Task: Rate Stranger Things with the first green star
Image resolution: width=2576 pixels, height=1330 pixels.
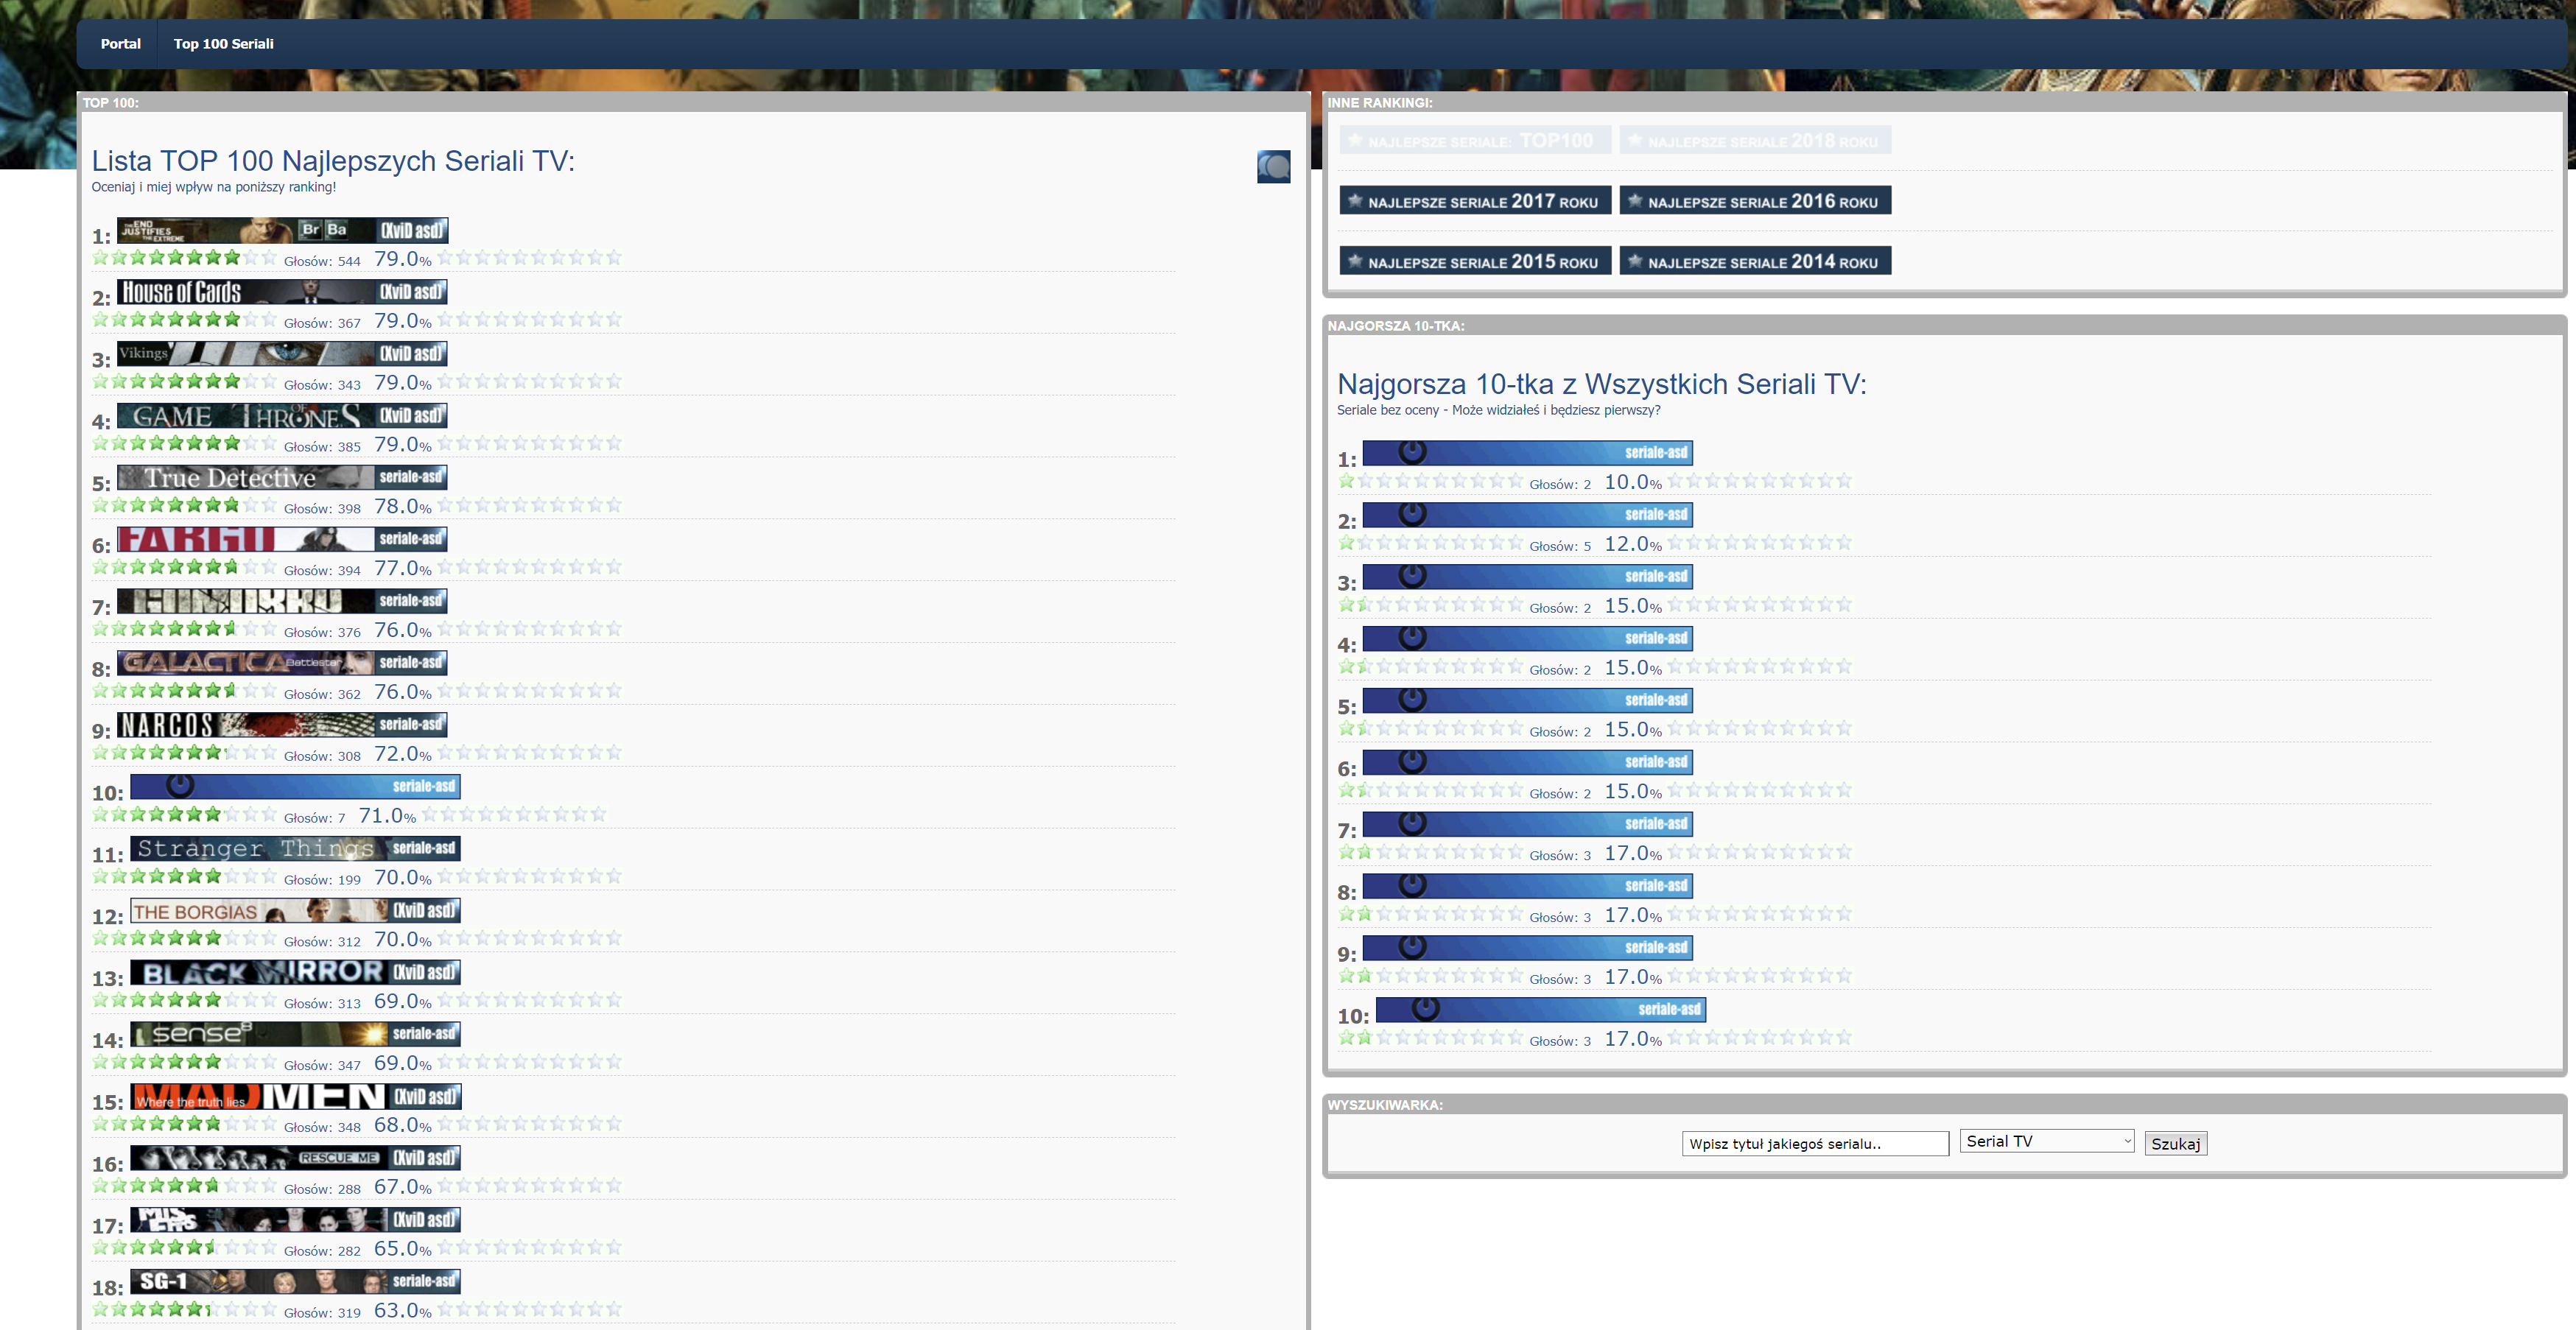Action: (100, 877)
